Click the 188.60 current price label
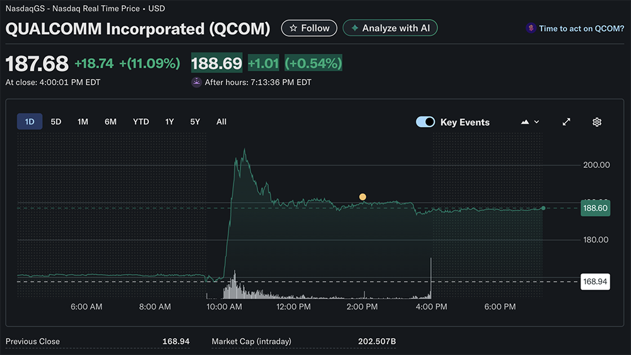Screen dimensions: 631x355 pos(595,208)
